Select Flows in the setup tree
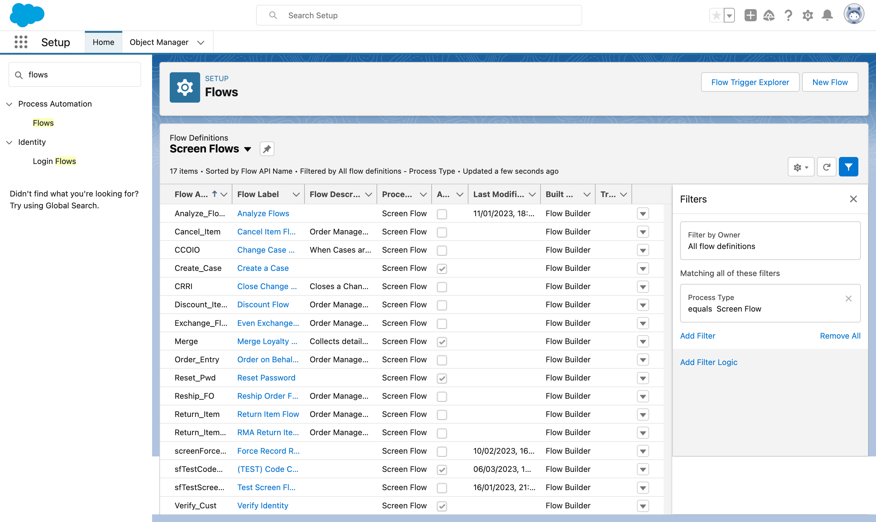 (43, 123)
